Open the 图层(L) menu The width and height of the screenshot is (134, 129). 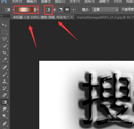[60, 1]
